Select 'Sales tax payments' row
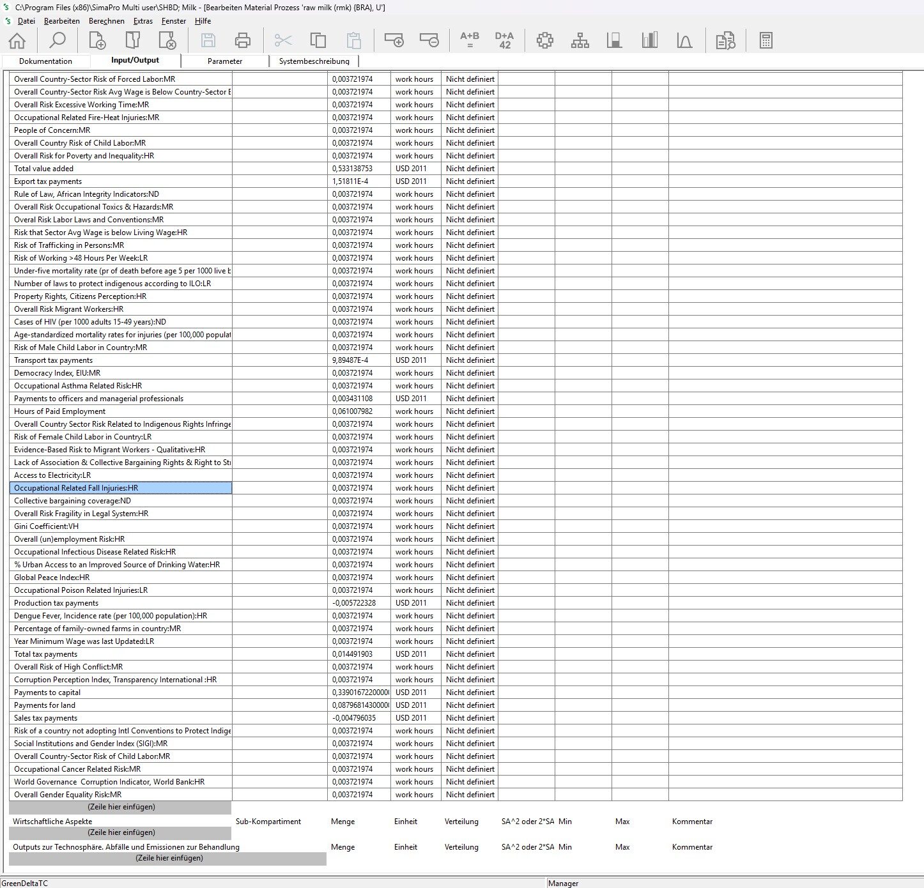 click(x=121, y=718)
